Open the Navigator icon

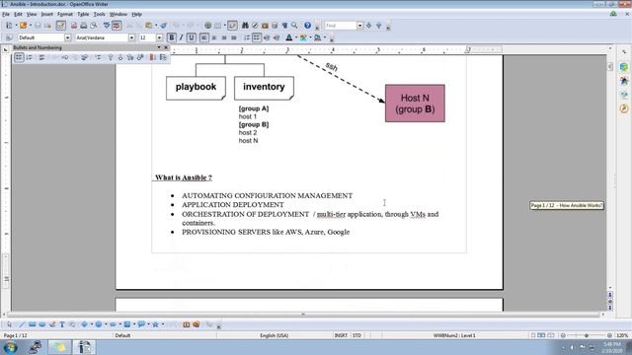[255, 26]
